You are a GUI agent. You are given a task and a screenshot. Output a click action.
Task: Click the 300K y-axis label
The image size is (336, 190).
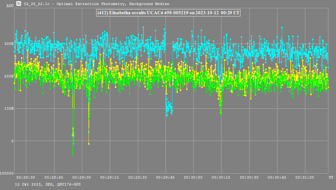[9, 44]
